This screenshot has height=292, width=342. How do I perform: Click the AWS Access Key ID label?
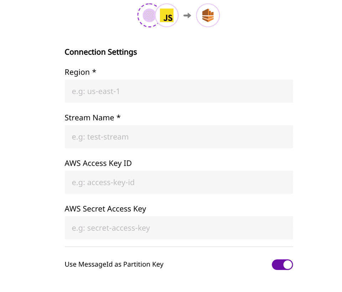[x=98, y=163]
